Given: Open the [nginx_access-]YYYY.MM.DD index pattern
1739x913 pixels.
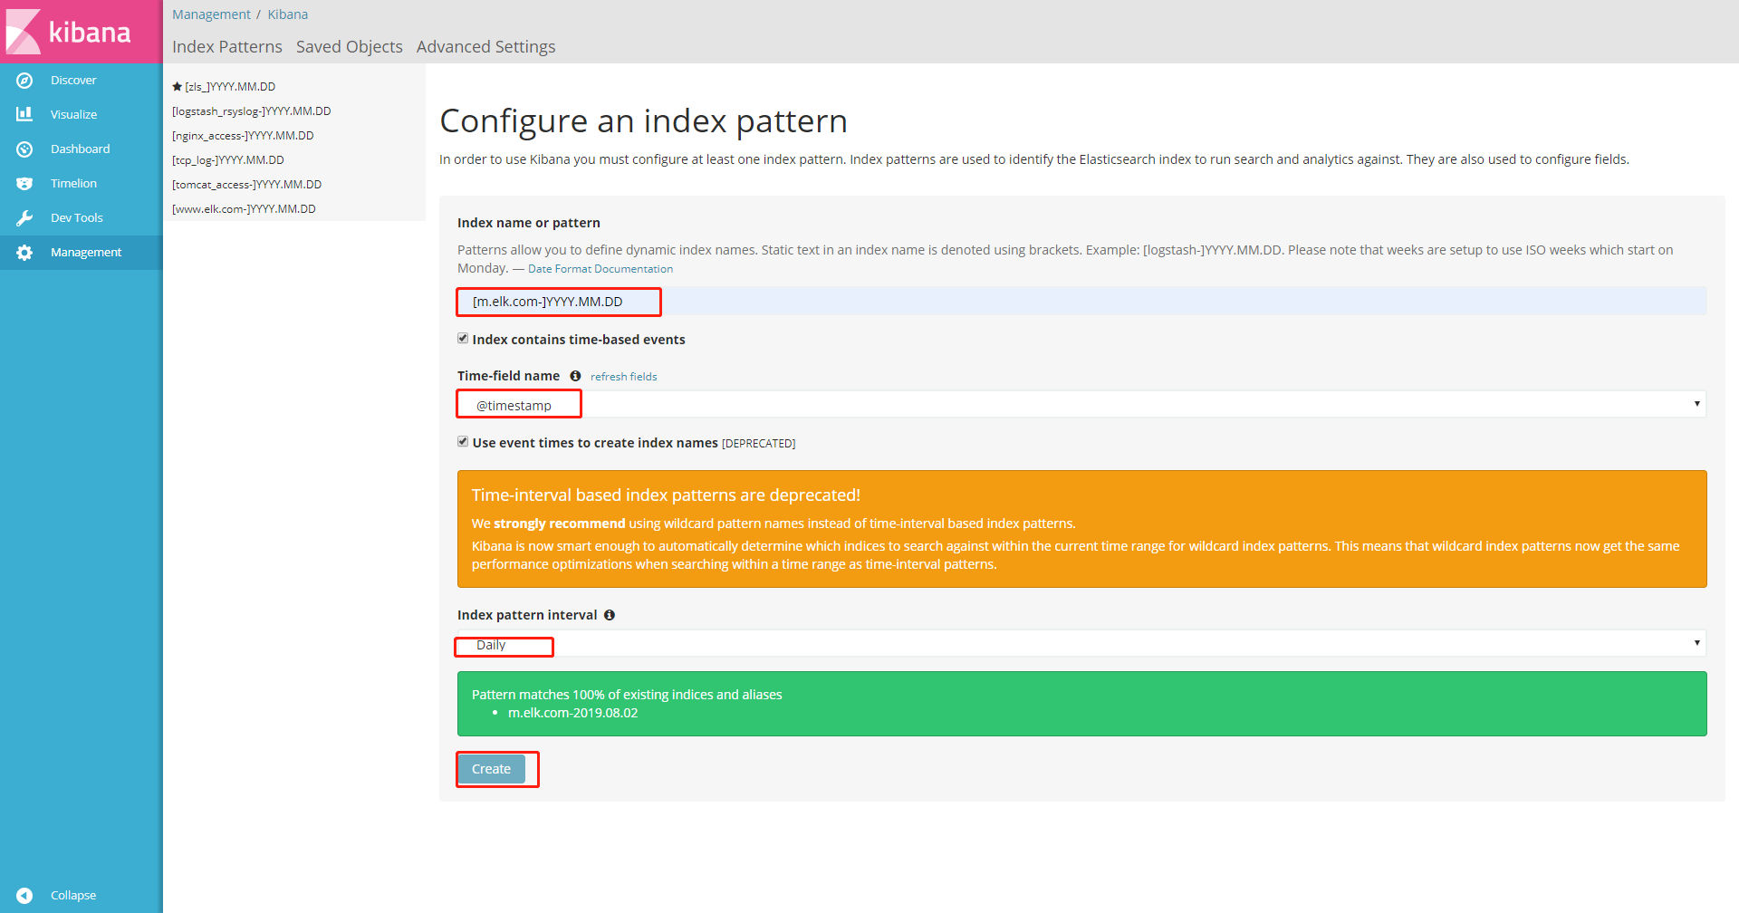Looking at the screenshot, I should pyautogui.click(x=243, y=136).
